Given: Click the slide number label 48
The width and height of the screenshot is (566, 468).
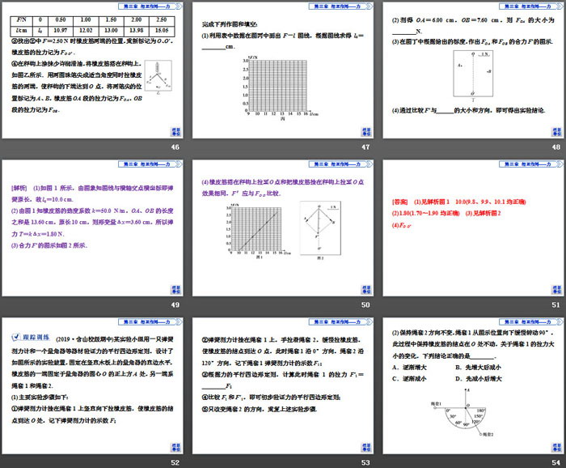Looking at the screenshot, I should (556, 147).
